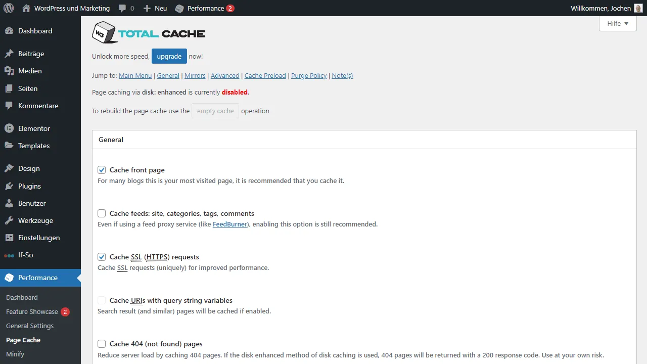Expand the Hilfe help dropdown

(618, 23)
